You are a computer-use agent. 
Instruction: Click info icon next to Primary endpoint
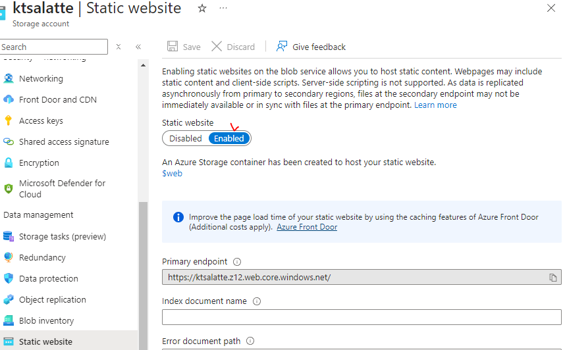coord(237,262)
